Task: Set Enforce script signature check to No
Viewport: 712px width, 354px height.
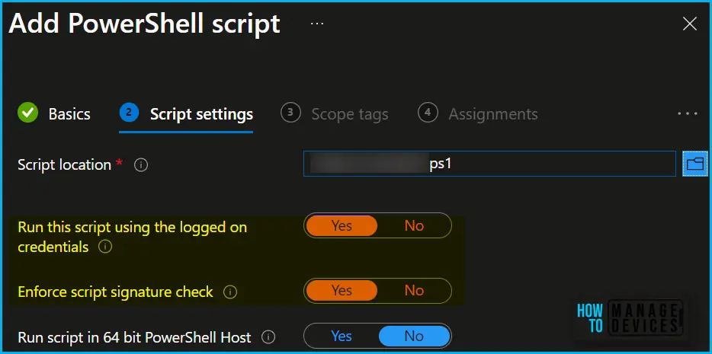Action: click(414, 291)
